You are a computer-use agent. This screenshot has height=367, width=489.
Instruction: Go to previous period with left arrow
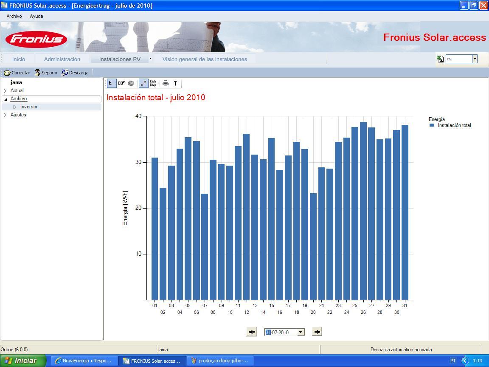252,332
